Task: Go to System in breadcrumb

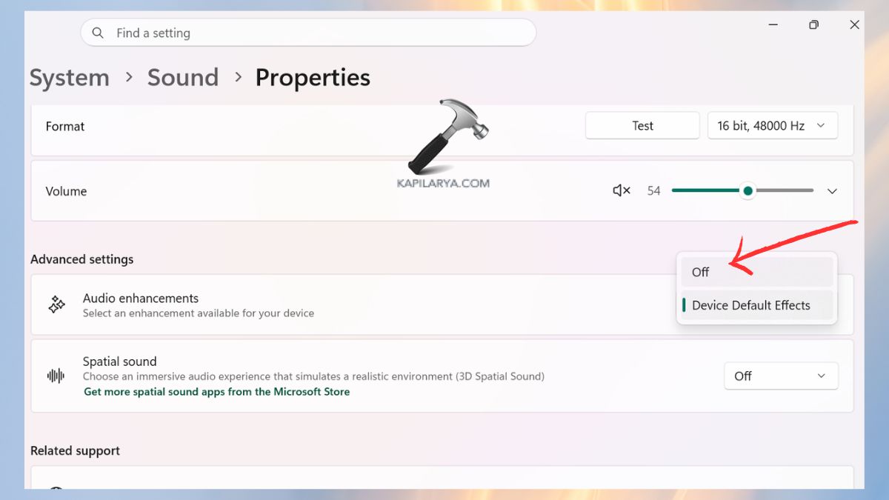Action: (70, 78)
